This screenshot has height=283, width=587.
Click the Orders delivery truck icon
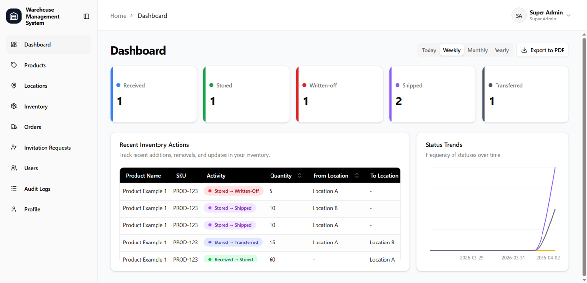(x=14, y=127)
